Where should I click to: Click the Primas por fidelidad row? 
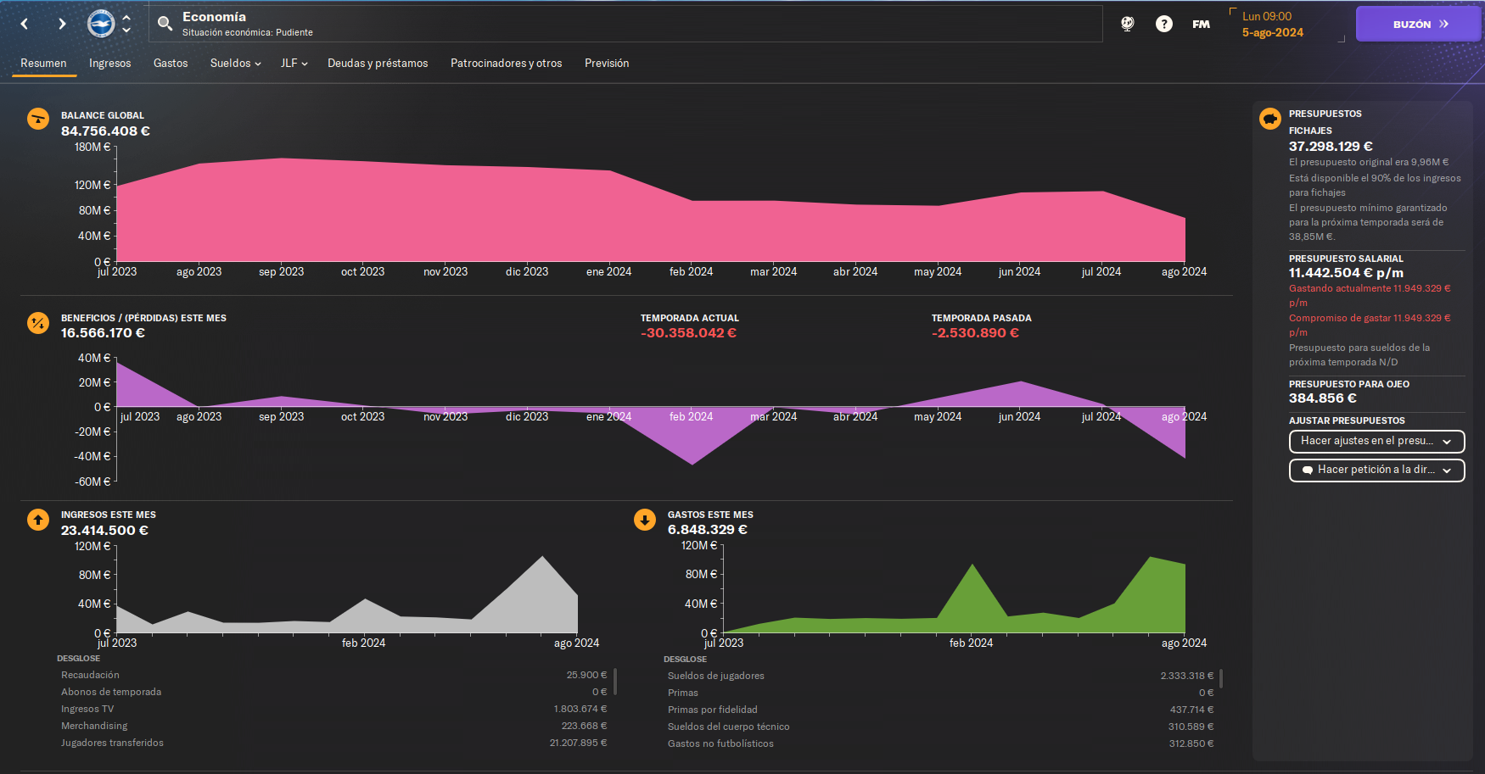coord(940,710)
